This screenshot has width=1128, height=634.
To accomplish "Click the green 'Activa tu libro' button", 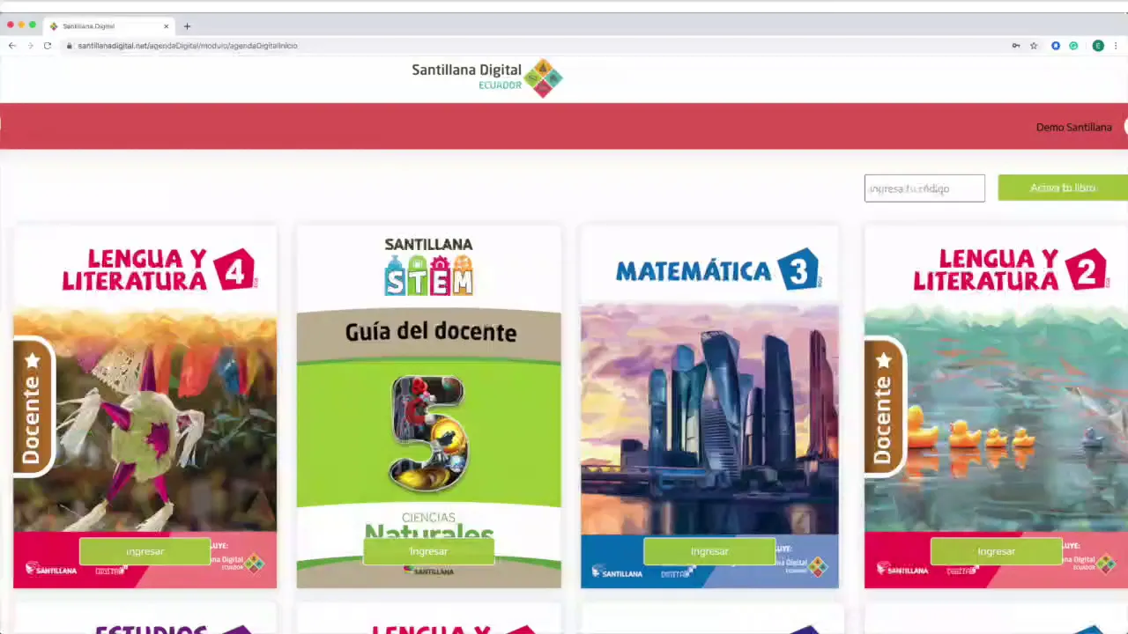I will point(1063,188).
